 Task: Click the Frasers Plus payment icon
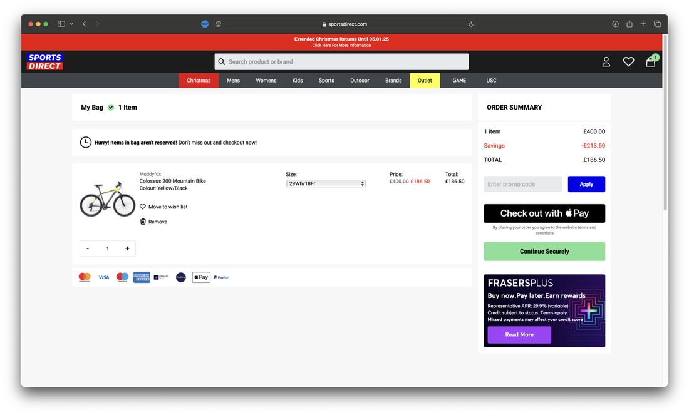pos(161,277)
